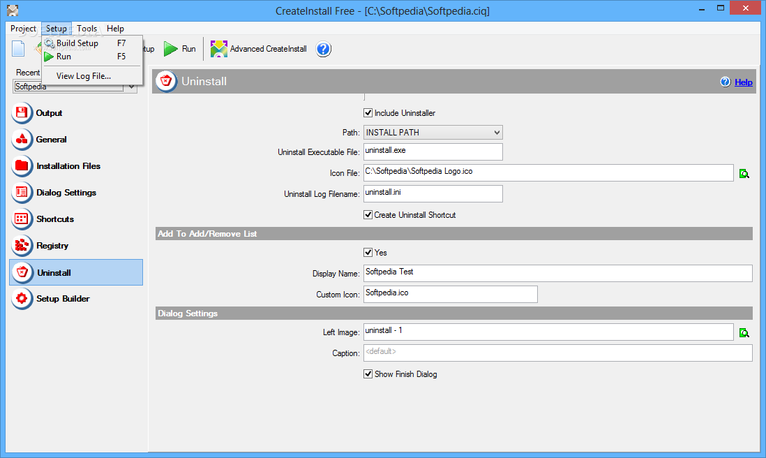Select the Uninstall section in the sidebar

[x=76, y=272]
